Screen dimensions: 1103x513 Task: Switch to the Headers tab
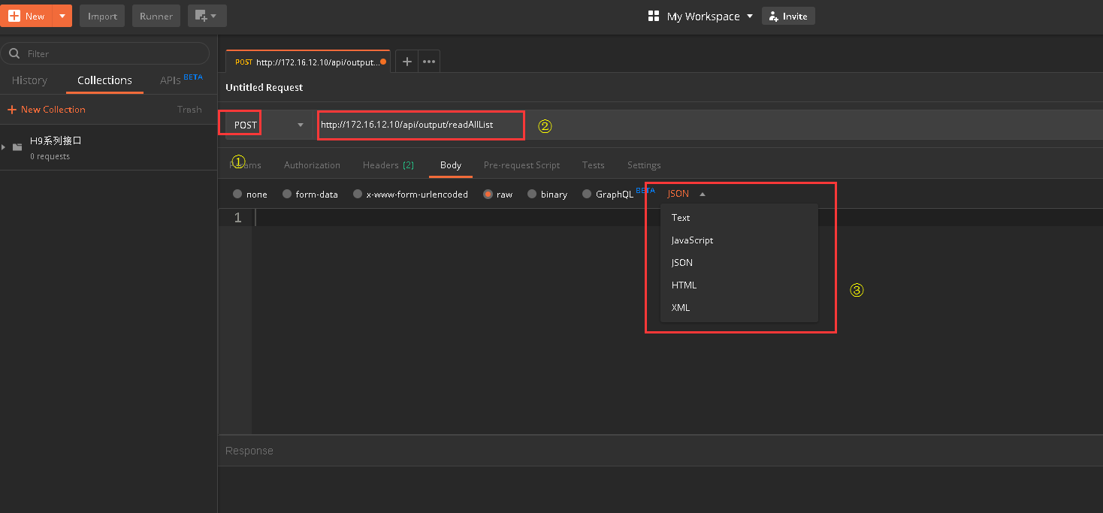(388, 164)
